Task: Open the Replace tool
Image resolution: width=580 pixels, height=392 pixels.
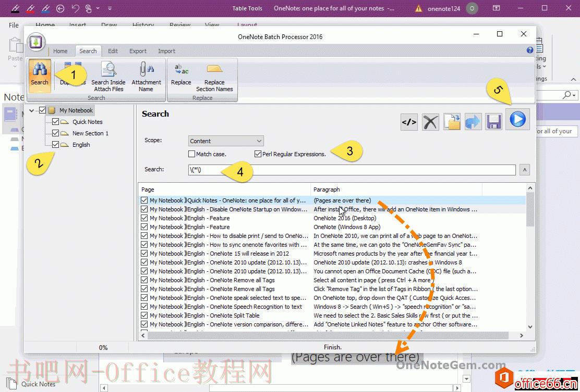Action: pyautogui.click(x=181, y=75)
